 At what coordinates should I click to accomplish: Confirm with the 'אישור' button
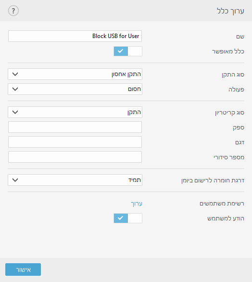[x=23, y=269]
